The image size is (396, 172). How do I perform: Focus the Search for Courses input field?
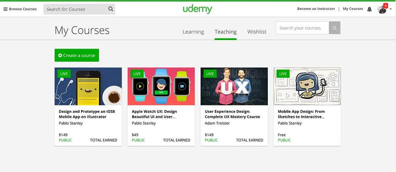76,9
